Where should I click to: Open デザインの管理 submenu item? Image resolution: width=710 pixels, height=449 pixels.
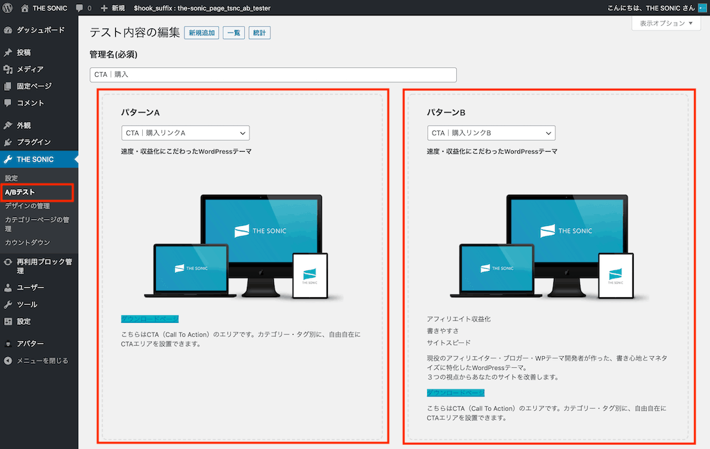point(28,206)
